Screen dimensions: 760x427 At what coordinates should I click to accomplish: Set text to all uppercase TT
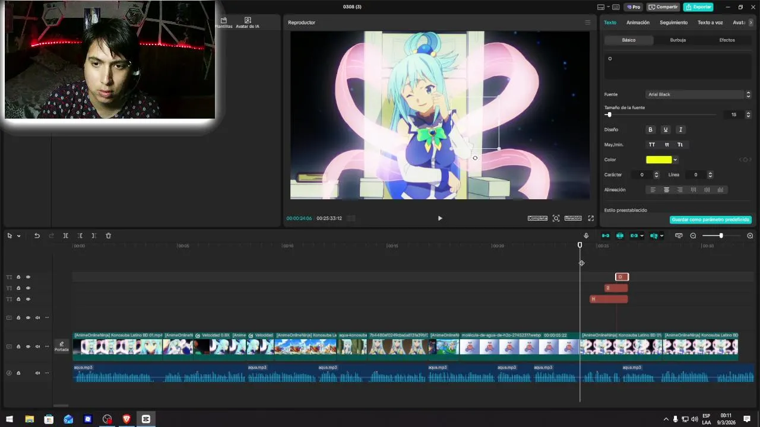(x=652, y=145)
